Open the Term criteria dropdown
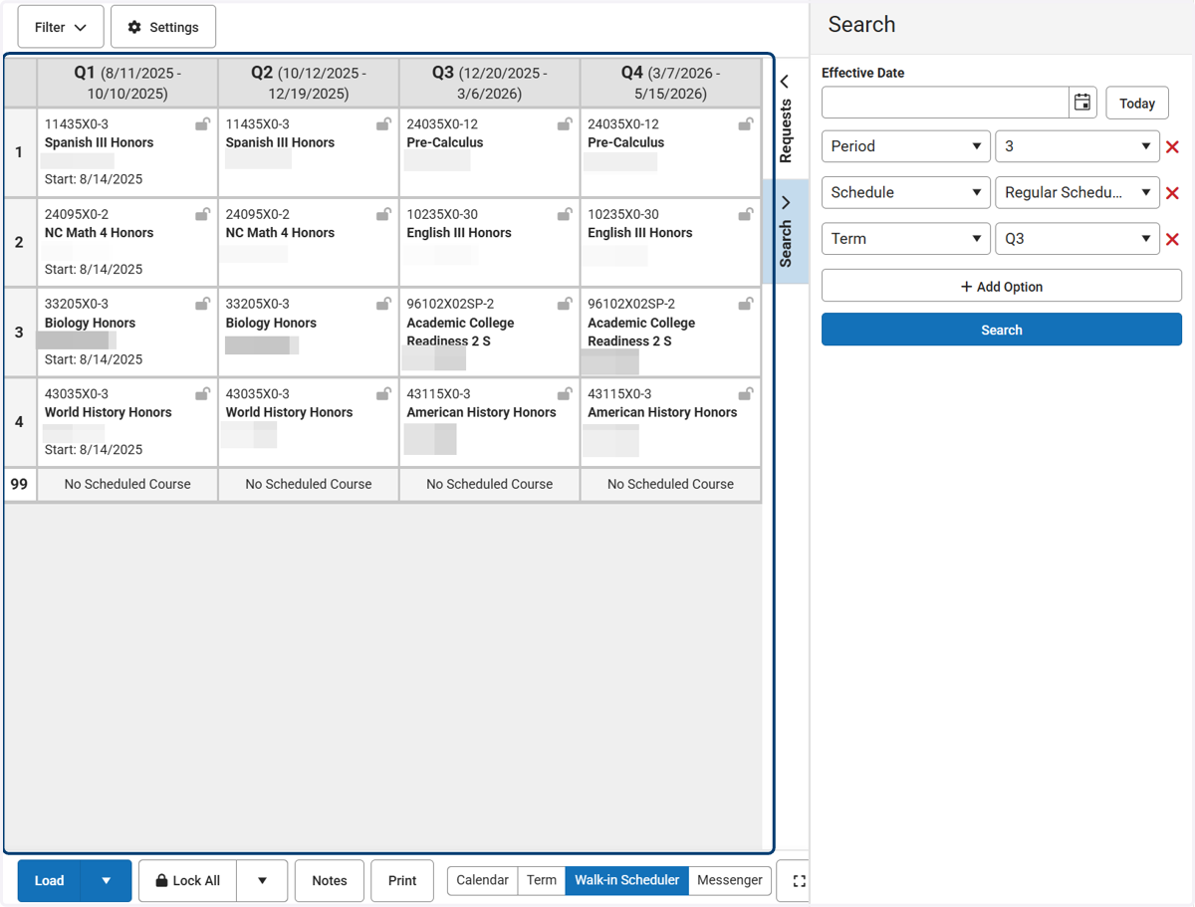1195x907 pixels. 906,239
